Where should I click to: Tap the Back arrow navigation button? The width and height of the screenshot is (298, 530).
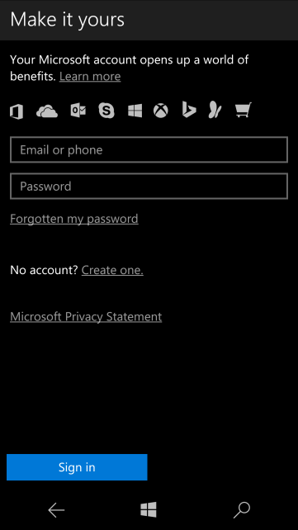pos(56,510)
